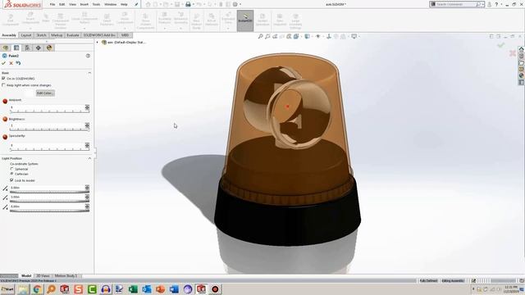Click the Windows Start button

7,289
